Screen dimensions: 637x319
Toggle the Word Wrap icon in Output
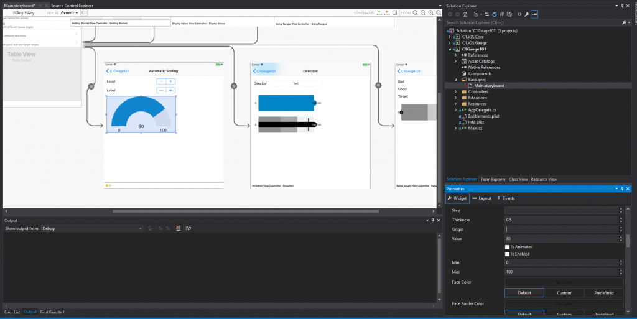[188, 228]
